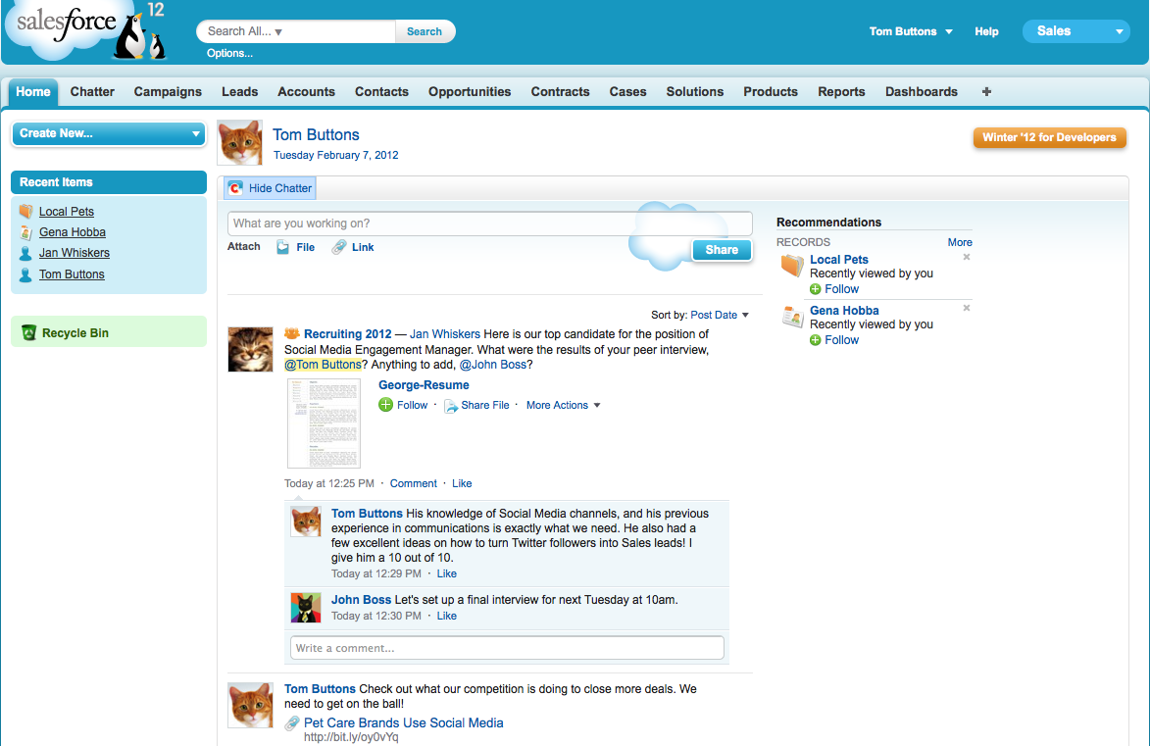This screenshot has width=1150, height=746.
Task: Open the George-Resume file link
Action: click(x=424, y=385)
